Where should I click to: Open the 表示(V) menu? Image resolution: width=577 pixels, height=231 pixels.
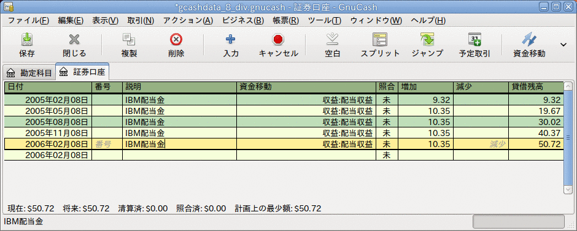tap(105, 21)
